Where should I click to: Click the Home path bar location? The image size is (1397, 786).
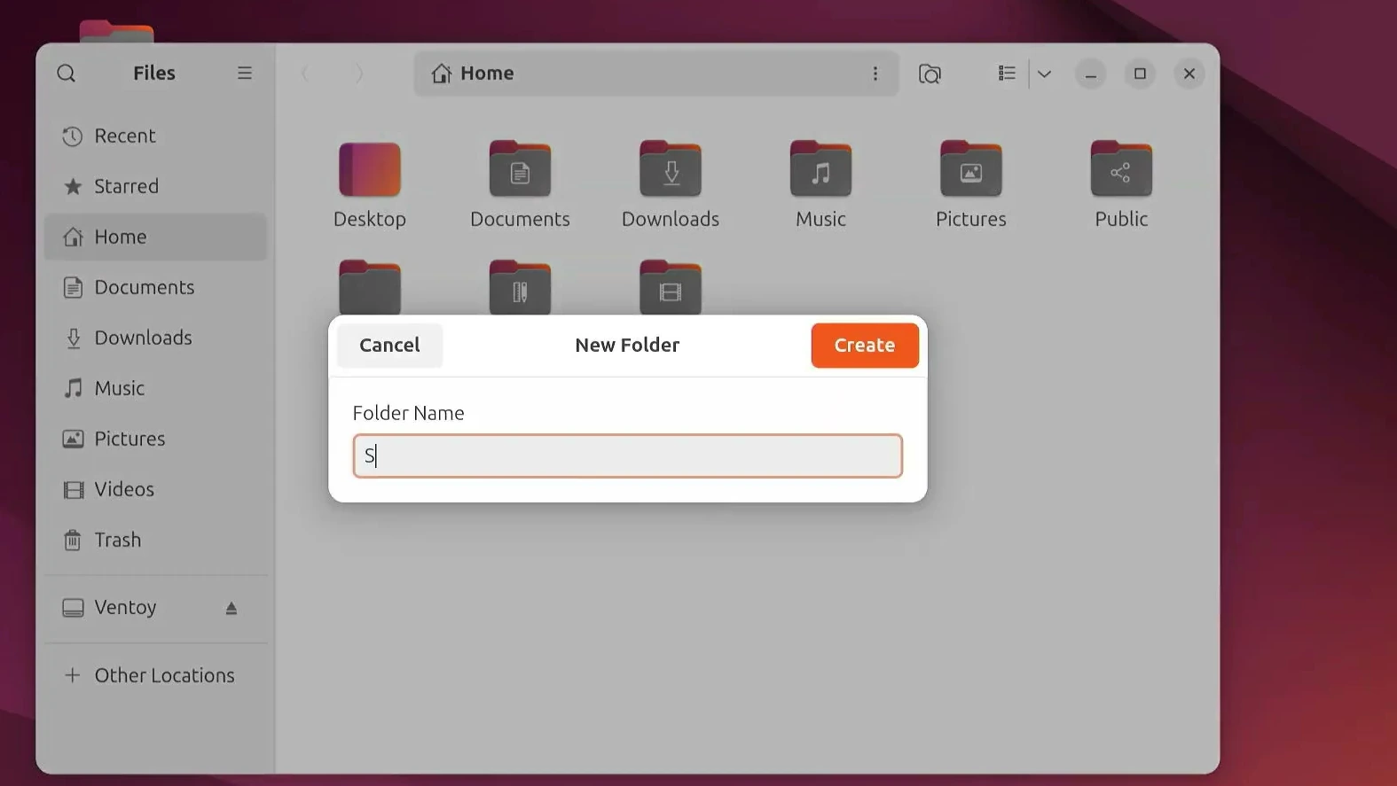tap(473, 74)
